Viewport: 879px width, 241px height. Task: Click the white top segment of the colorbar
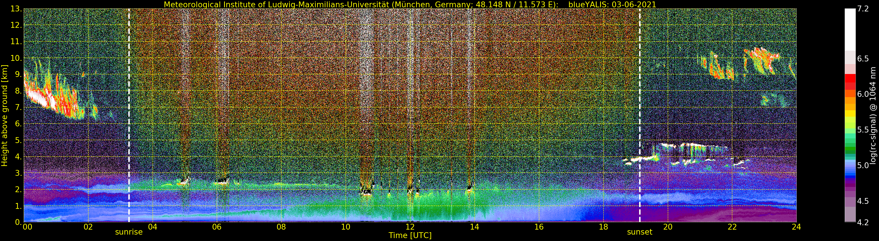850,30
